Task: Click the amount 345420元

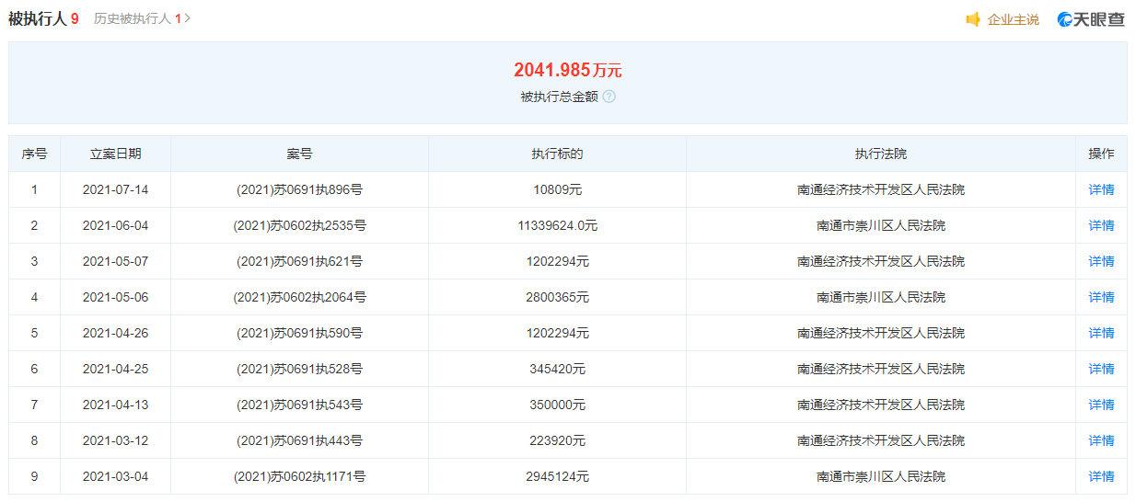Action: pos(557,369)
